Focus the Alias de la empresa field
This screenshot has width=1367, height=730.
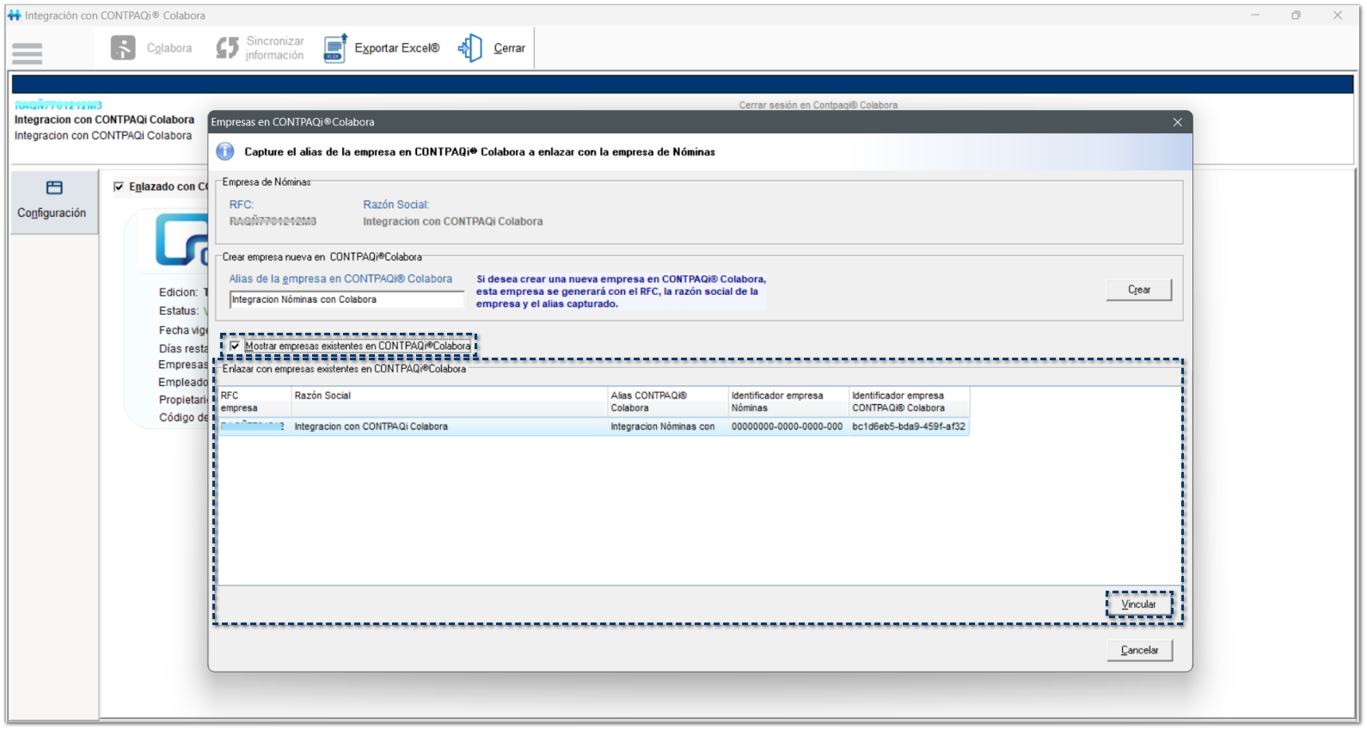(346, 300)
